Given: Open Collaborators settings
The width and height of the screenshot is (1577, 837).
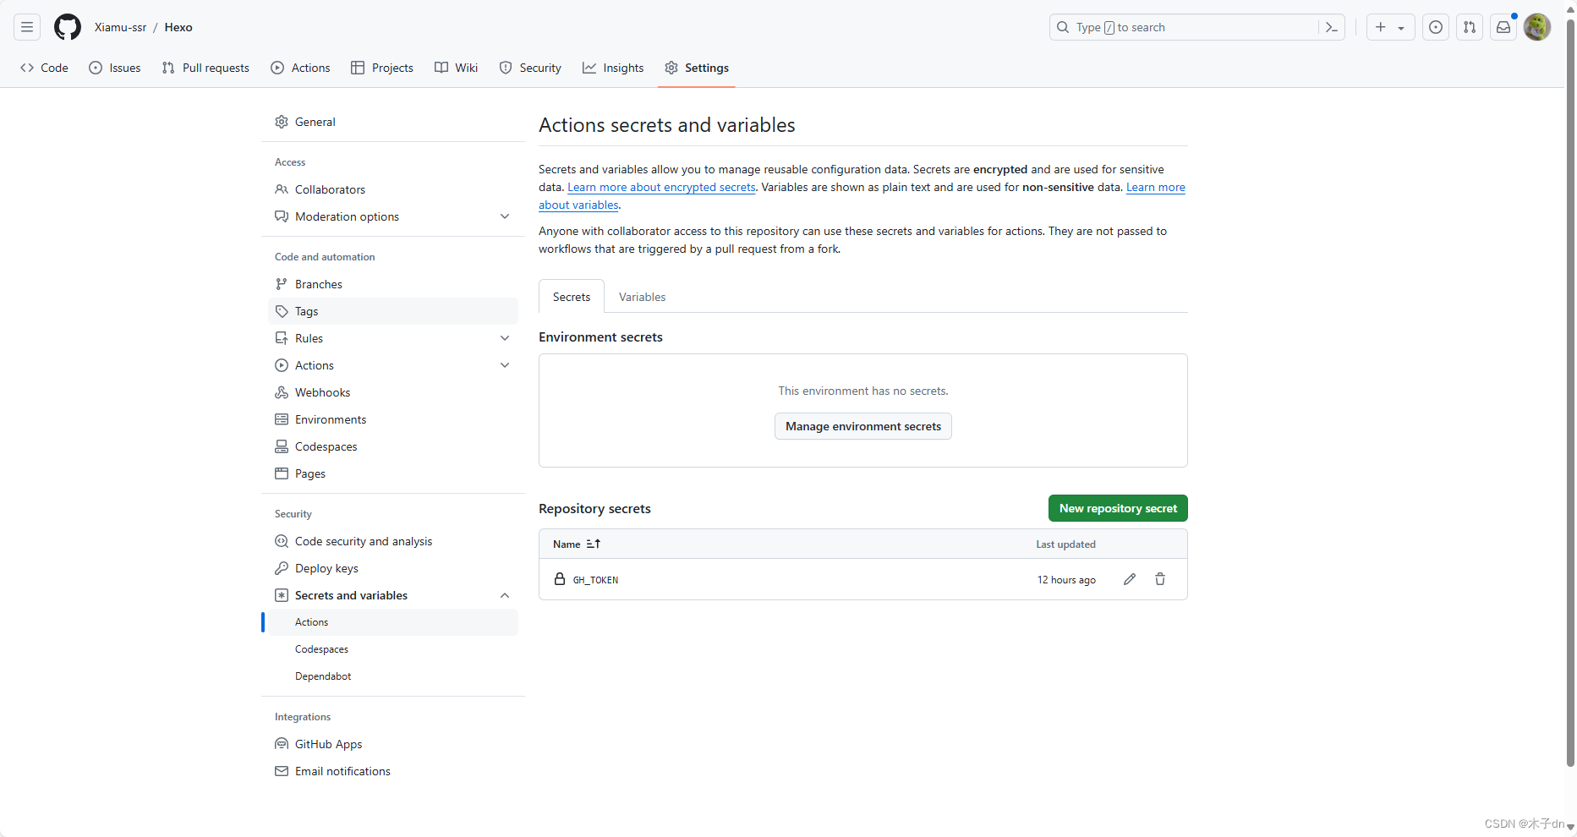Looking at the screenshot, I should pos(393,189).
